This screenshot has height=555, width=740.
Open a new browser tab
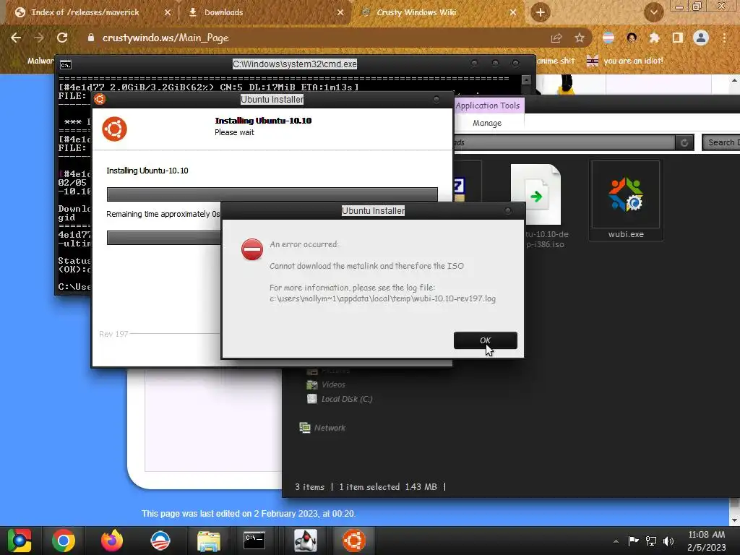pos(541,12)
